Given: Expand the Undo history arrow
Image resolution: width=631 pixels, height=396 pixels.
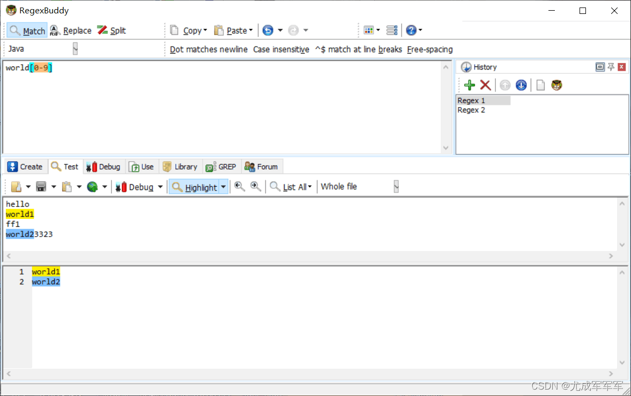Looking at the screenshot, I should [280, 30].
